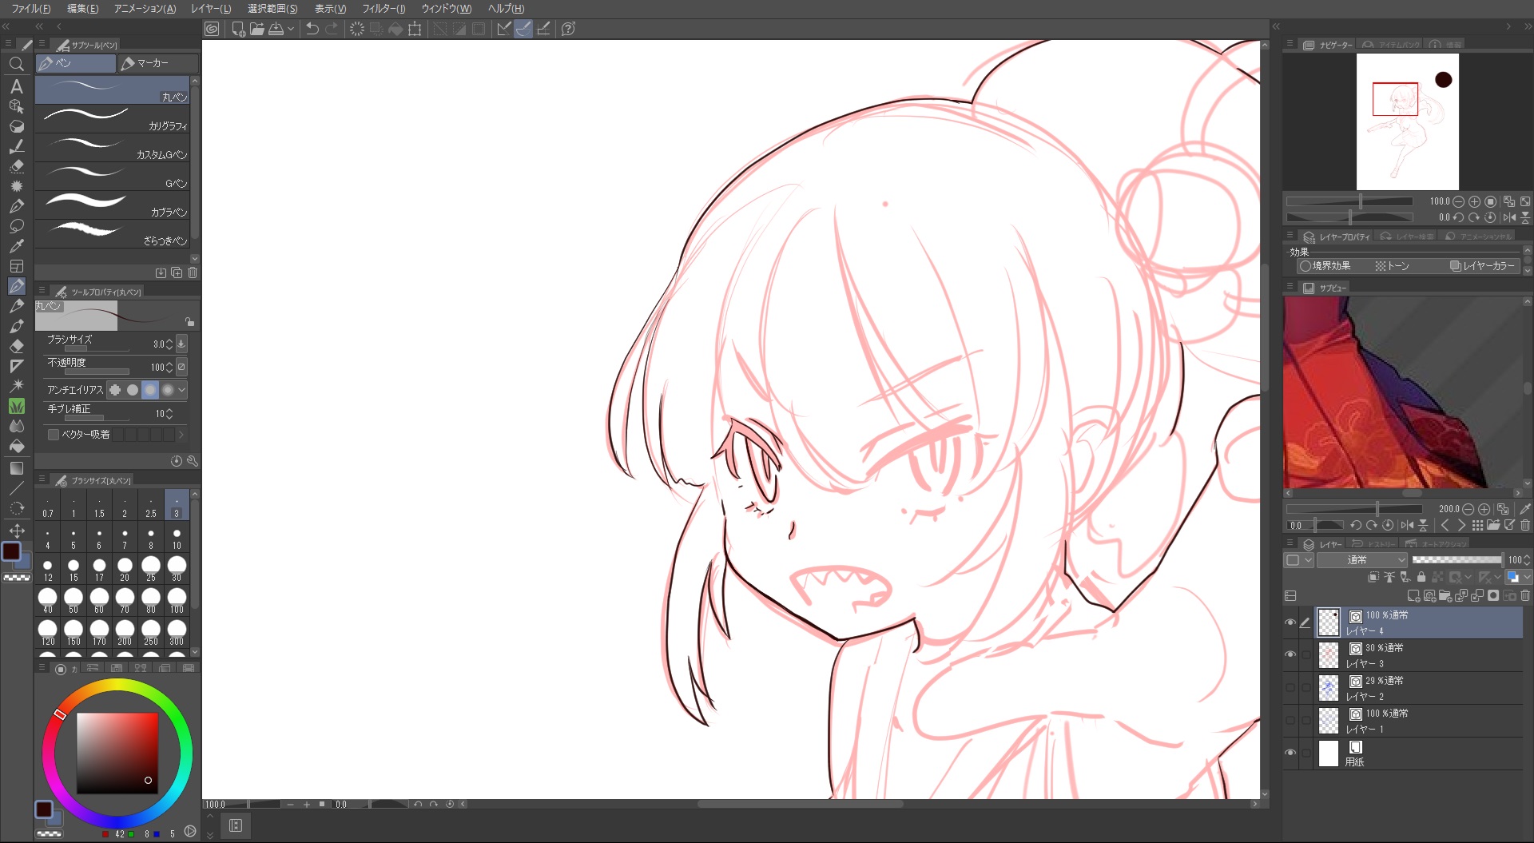Open the help question-mark icon

click(x=568, y=29)
